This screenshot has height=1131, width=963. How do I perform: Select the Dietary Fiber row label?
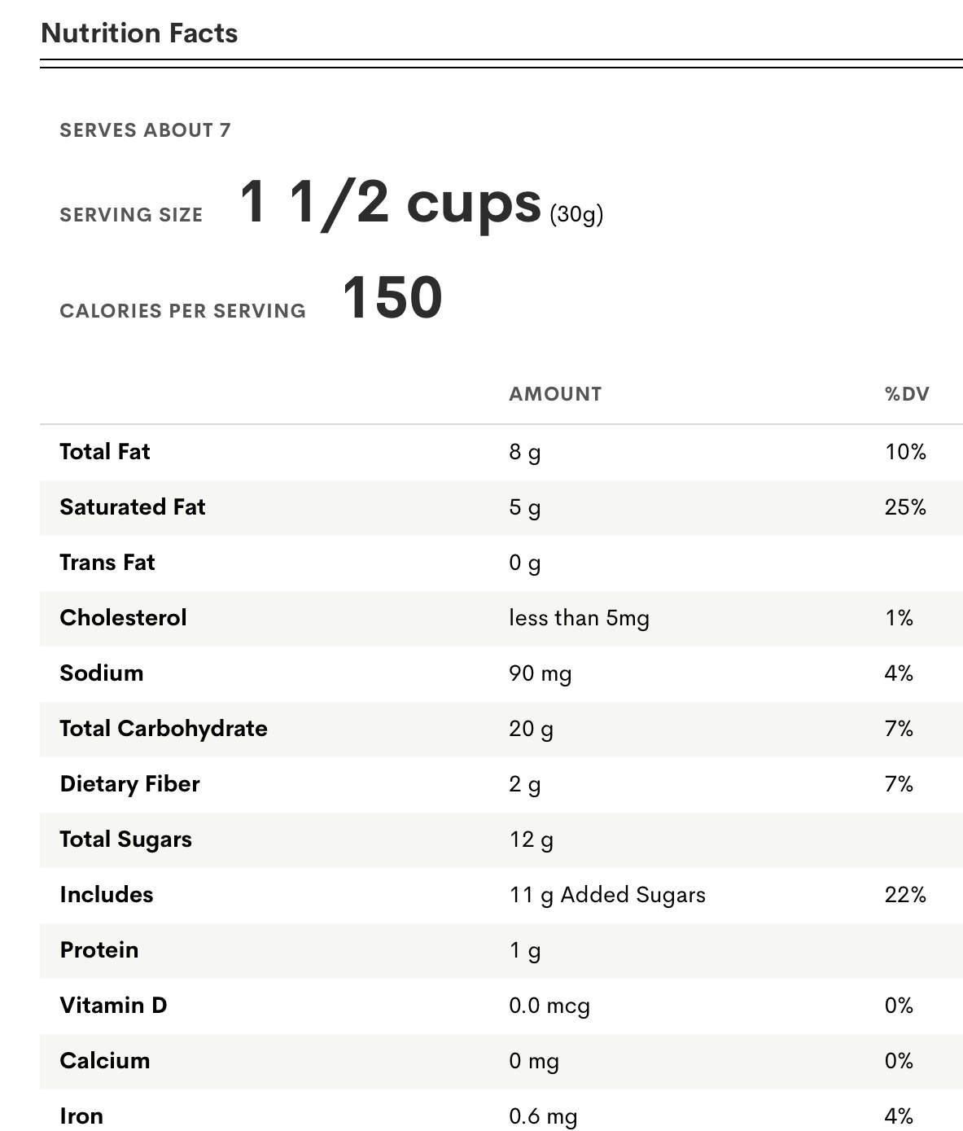coord(130,784)
